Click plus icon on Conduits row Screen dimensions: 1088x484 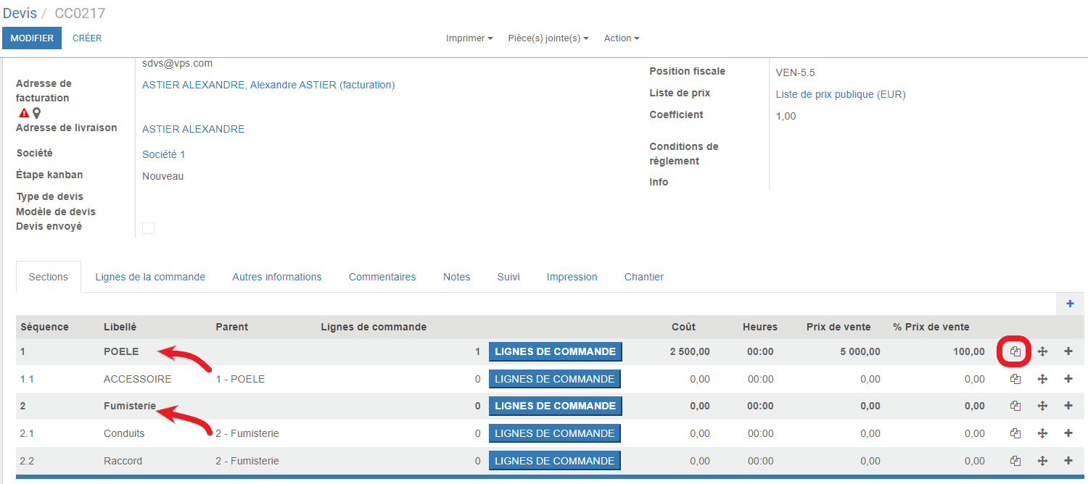(x=1068, y=433)
